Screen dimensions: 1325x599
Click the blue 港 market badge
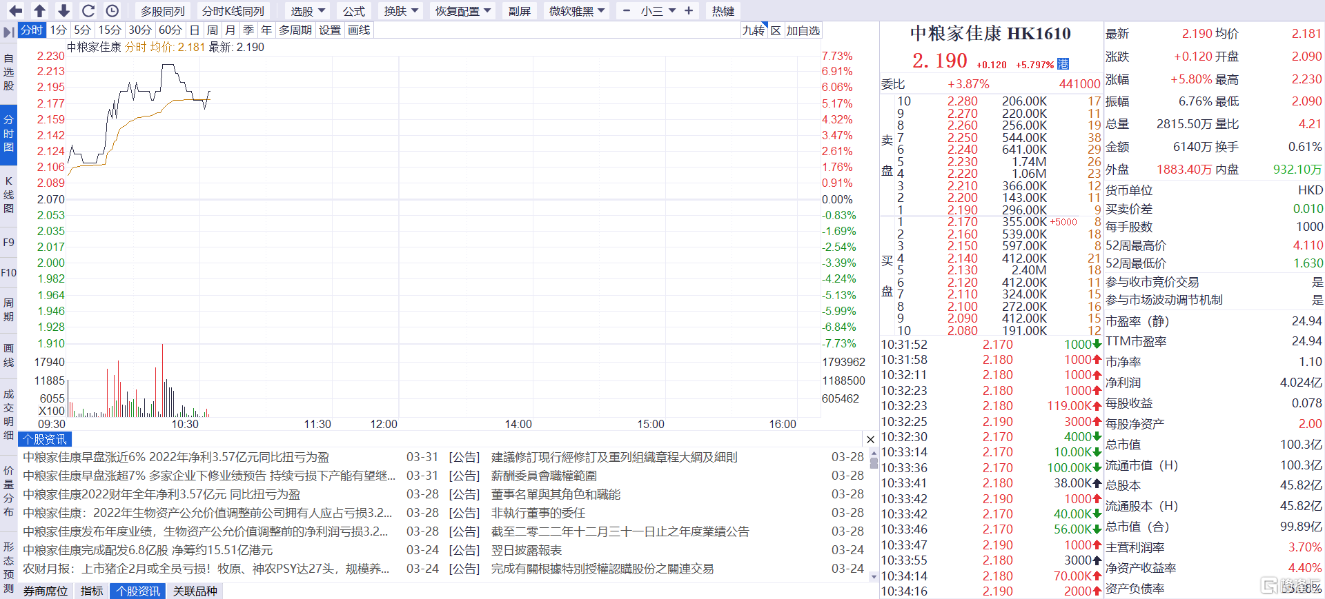[x=1063, y=64]
